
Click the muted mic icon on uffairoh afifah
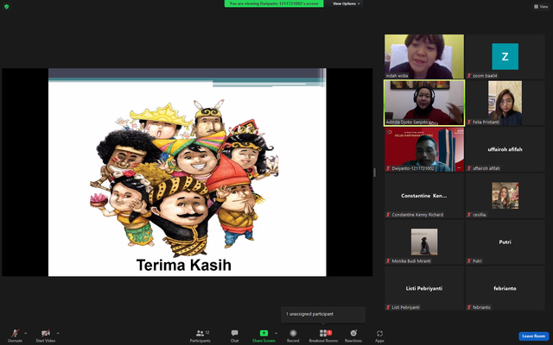coord(469,168)
